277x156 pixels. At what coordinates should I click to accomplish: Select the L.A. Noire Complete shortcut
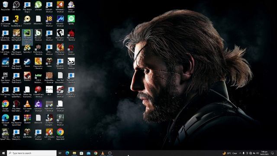coord(49,120)
